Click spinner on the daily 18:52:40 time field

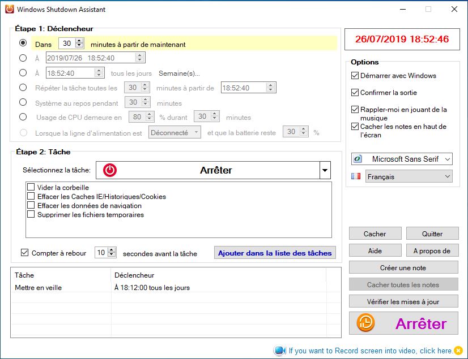[x=99, y=73]
